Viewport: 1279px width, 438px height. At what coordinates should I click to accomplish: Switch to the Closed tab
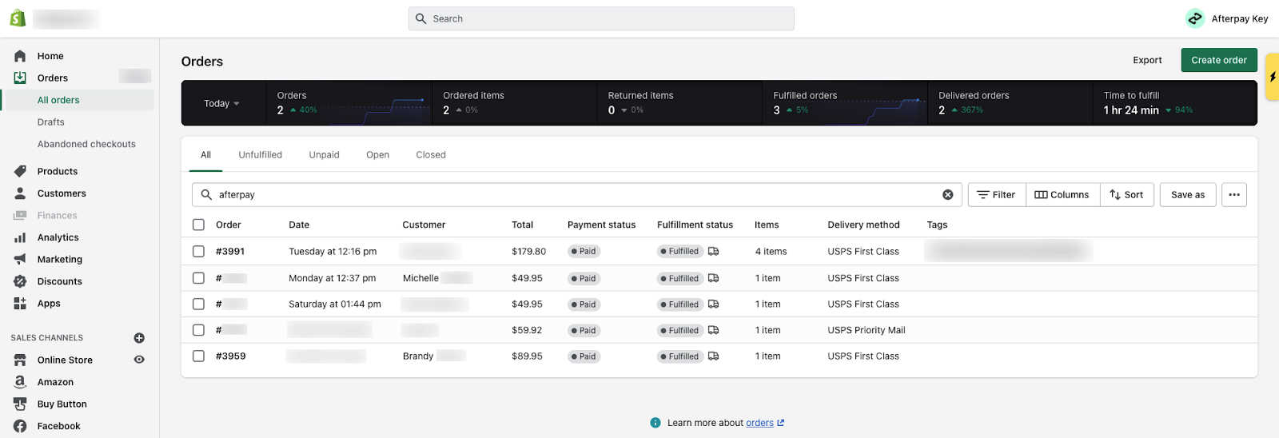tap(430, 155)
